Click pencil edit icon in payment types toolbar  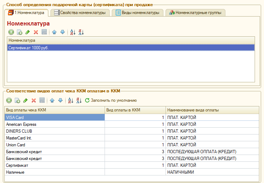point(25,100)
